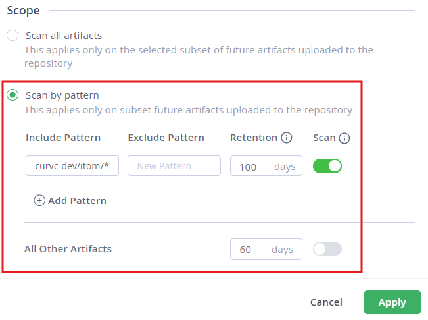Click the Retention info icon
Screen dimensions: 428x320
click(286, 138)
